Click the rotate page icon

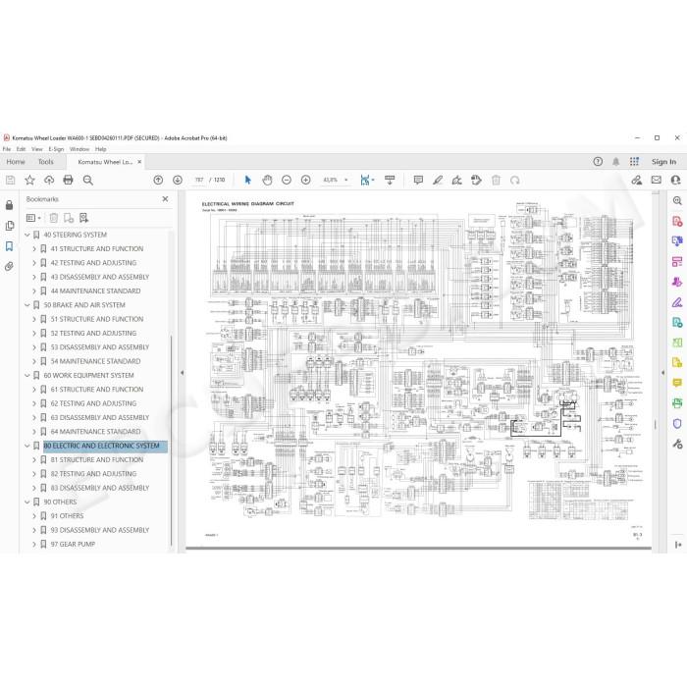tap(515, 180)
